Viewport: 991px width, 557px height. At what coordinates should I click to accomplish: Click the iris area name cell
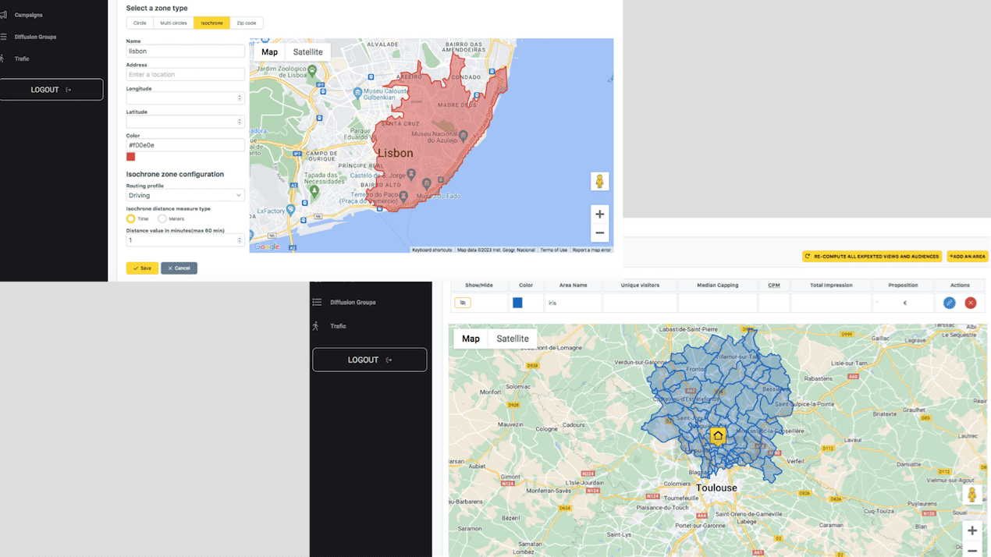[x=573, y=303]
